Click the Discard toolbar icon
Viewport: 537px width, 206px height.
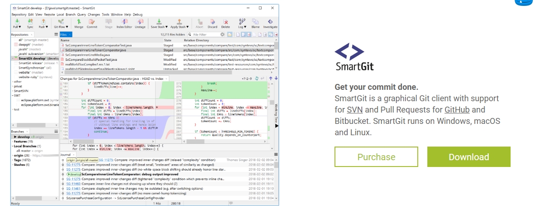pos(213,23)
